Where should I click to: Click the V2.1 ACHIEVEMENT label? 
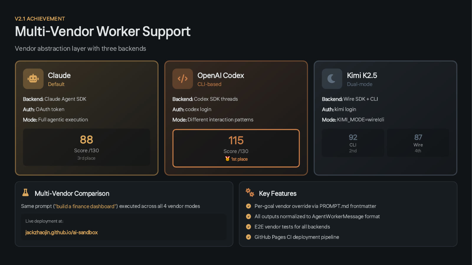(x=40, y=19)
